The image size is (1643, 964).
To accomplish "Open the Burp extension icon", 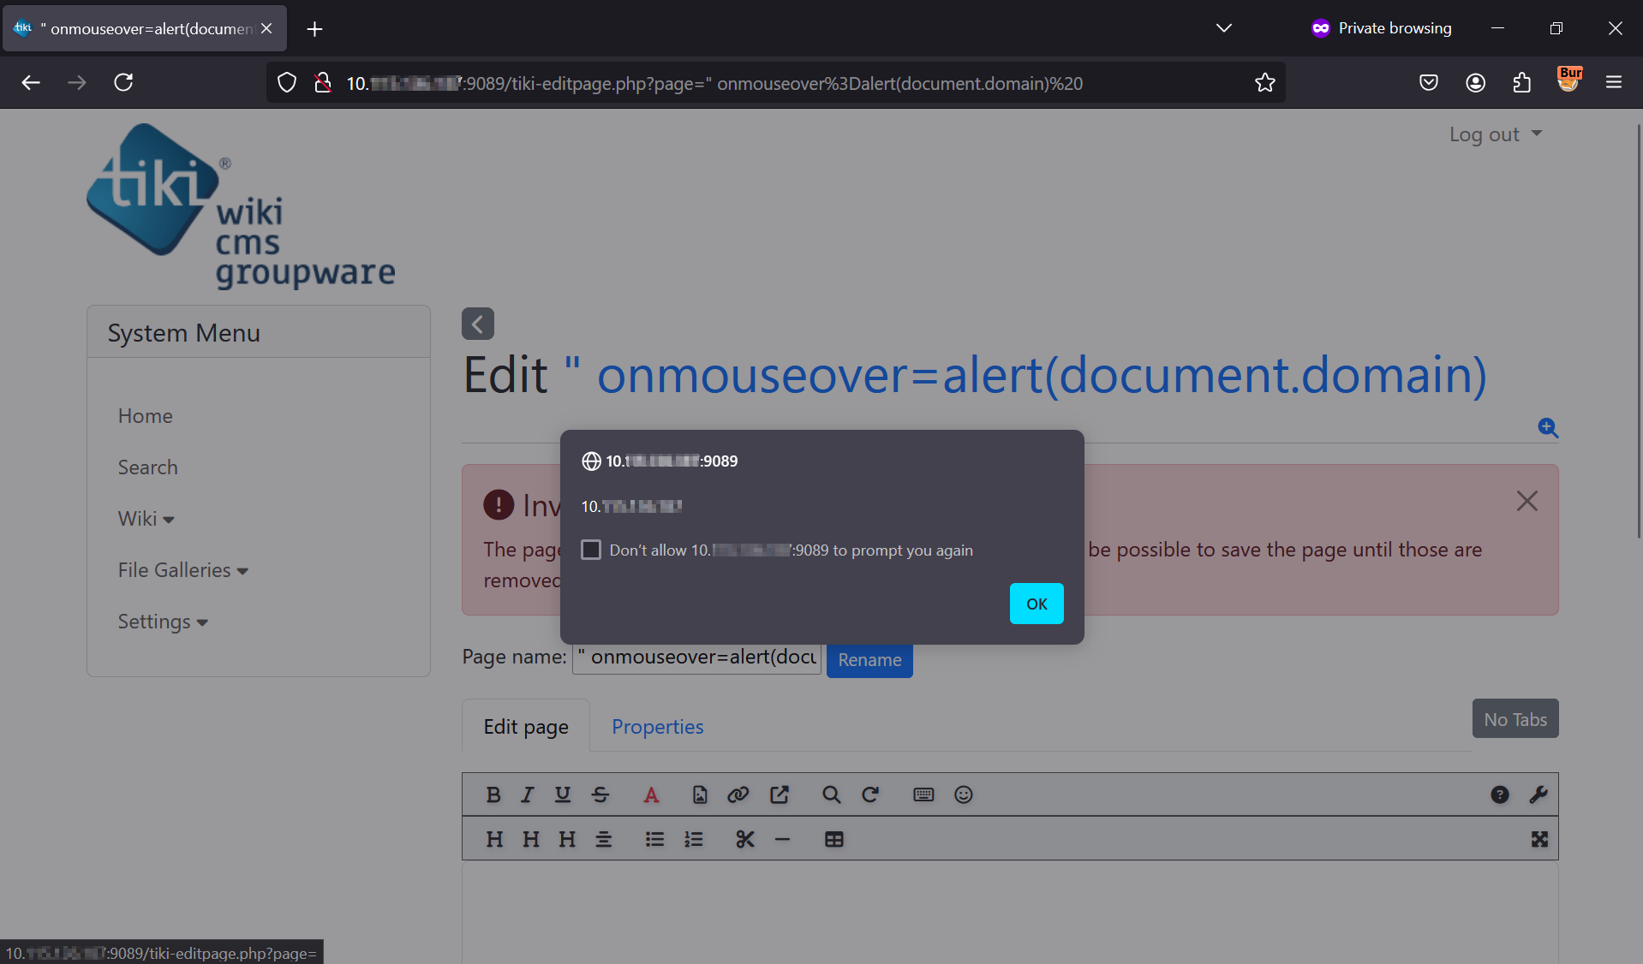I will [1569, 80].
